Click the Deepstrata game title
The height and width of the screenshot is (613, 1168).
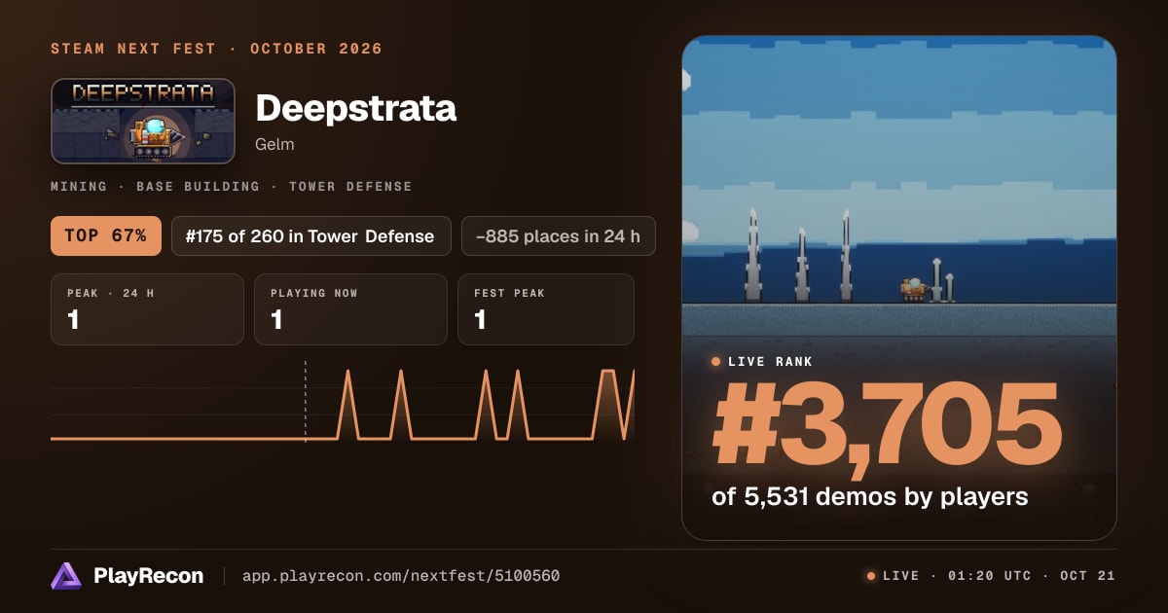click(x=355, y=108)
